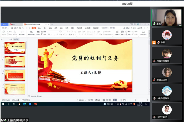The image size is (184, 122).
Task: Start slideshow from current slide icon
Action: (x=22, y=32)
